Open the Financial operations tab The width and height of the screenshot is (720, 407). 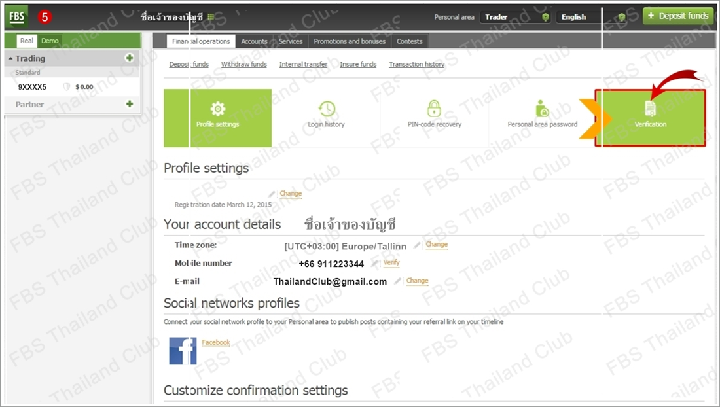[x=201, y=41]
